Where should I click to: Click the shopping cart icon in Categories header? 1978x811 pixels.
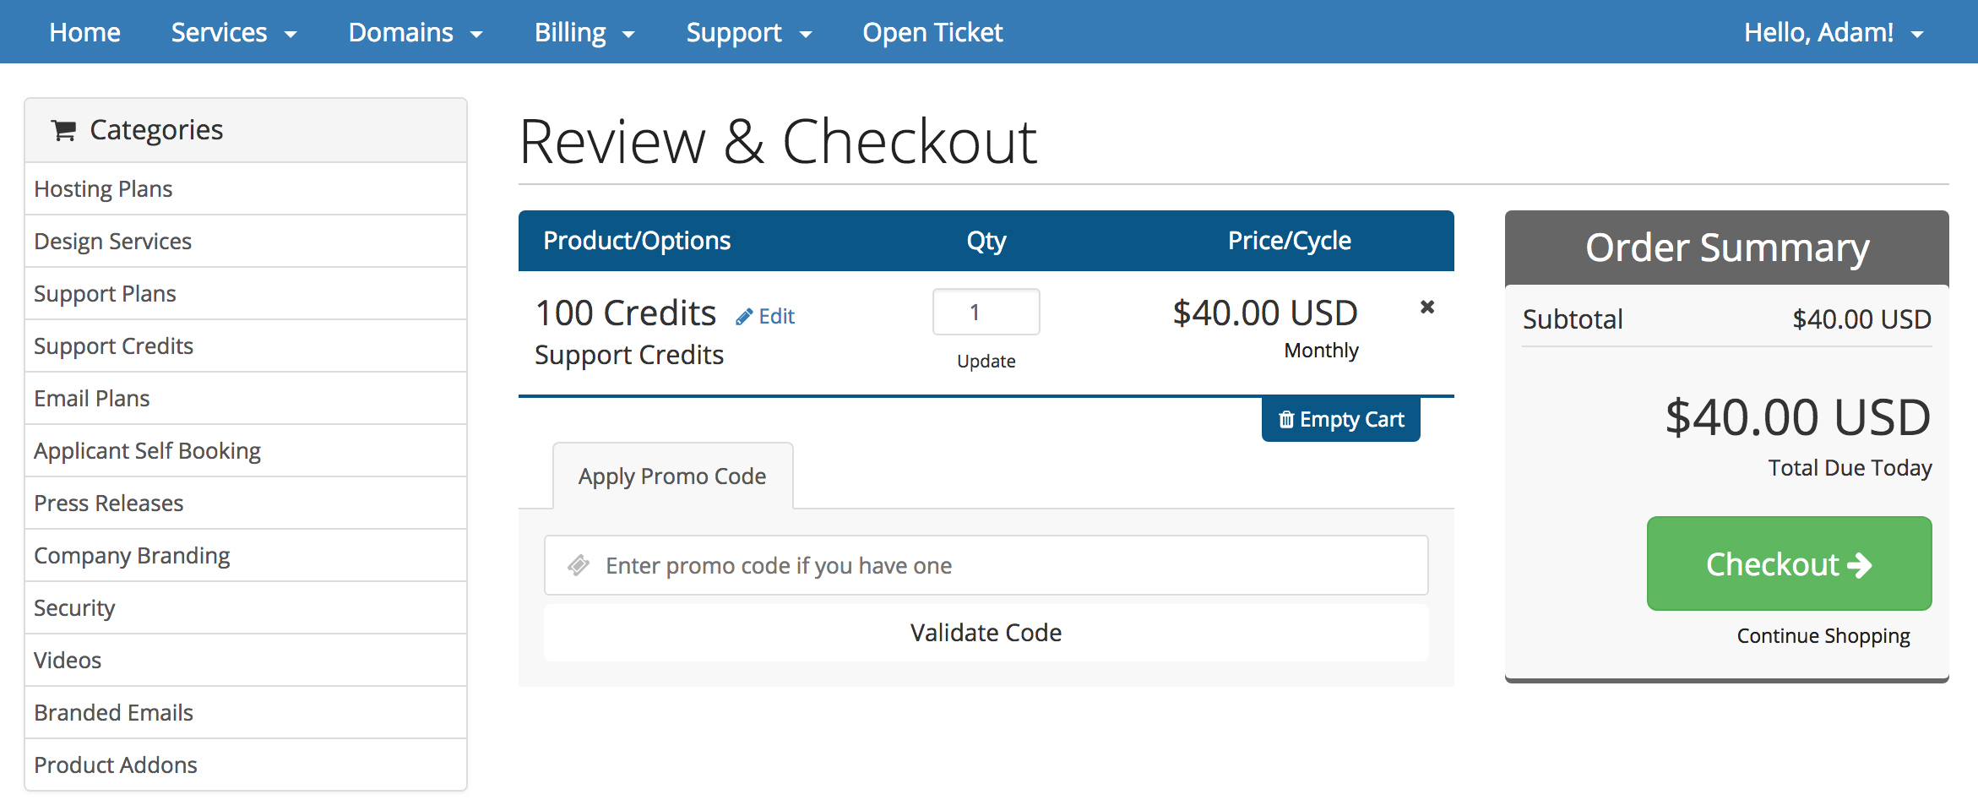click(x=64, y=130)
